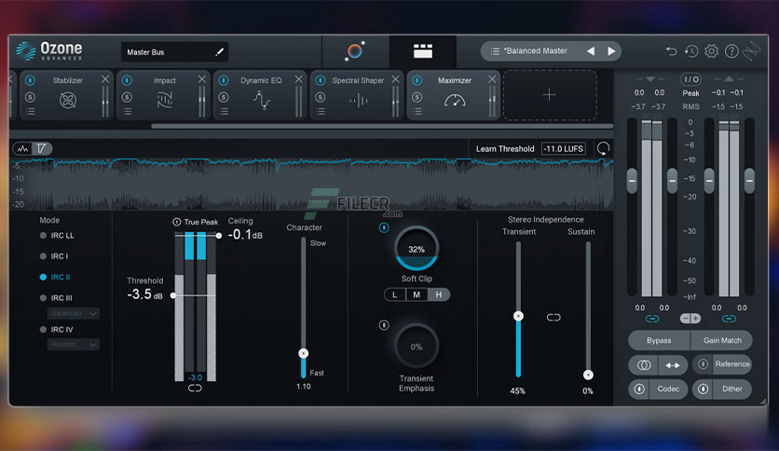Viewport: 779px width, 451px height.
Task: Add a new module with plus slot
Action: 550,95
